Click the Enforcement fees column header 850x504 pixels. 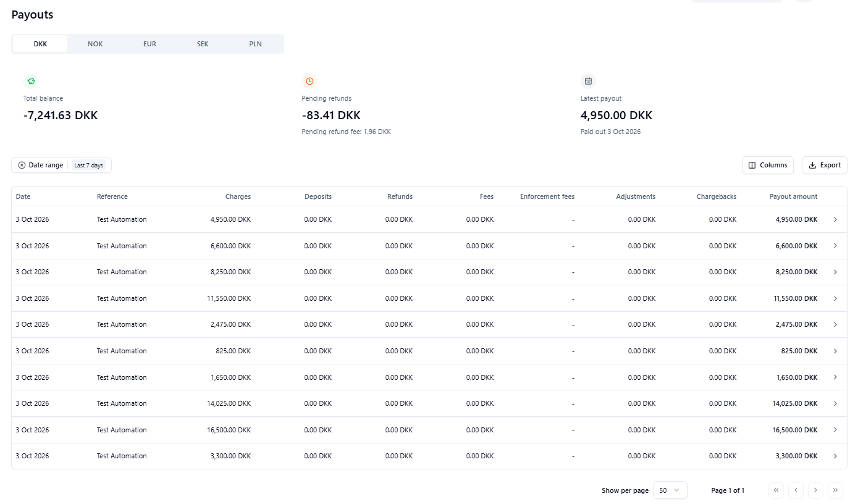pyautogui.click(x=547, y=196)
